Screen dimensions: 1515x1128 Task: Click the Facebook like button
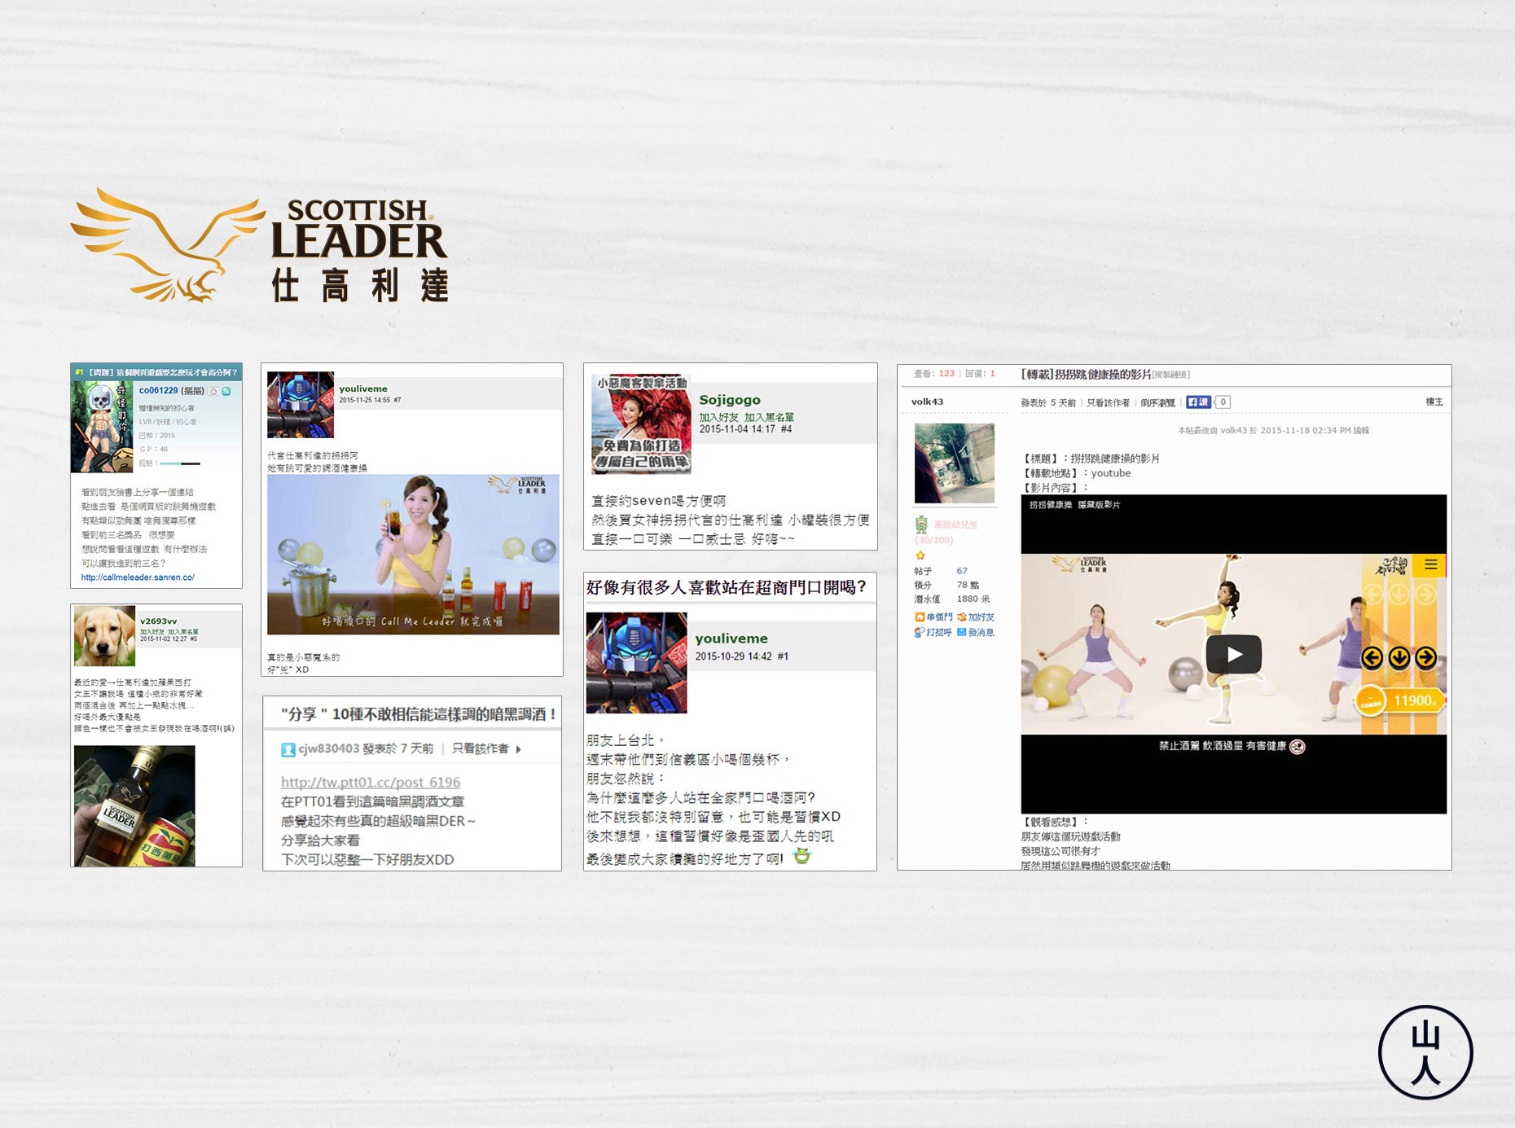tap(1198, 402)
